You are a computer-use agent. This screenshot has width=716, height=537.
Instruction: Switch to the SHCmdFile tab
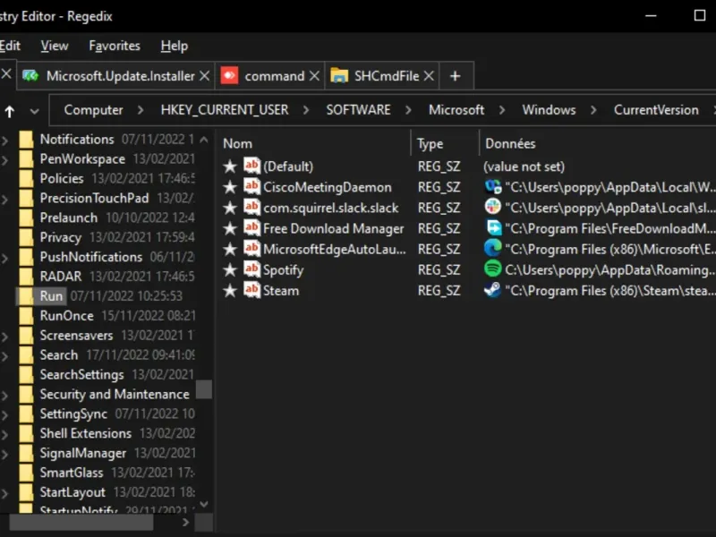pos(382,76)
